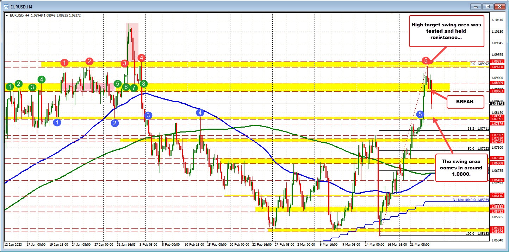The width and height of the screenshot is (509, 252).
Task: Expand the dropdown arrow beside the EURUSD,H4 quote line
Action: [x=7, y=15]
